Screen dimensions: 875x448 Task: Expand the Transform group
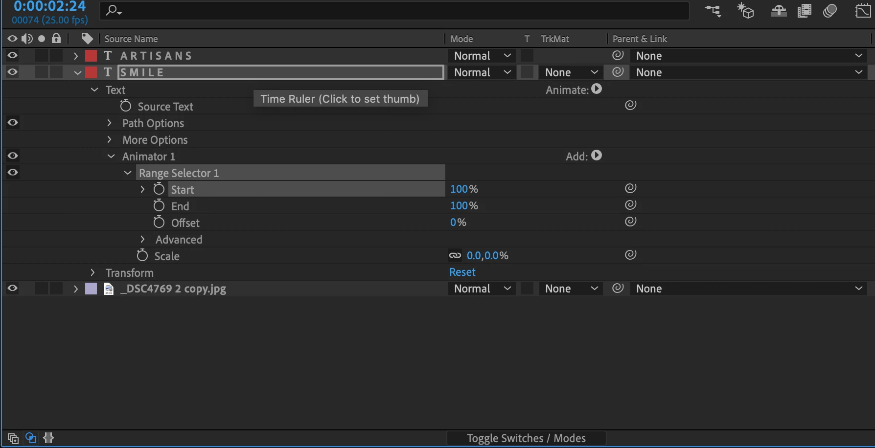tap(92, 272)
